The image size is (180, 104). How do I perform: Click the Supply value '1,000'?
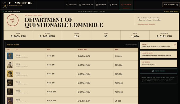pyautogui.click(x=135, y=36)
